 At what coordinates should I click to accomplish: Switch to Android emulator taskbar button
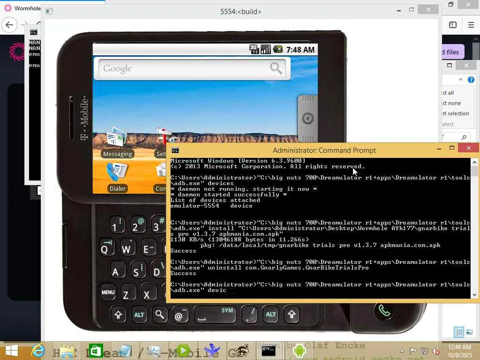click(299, 351)
